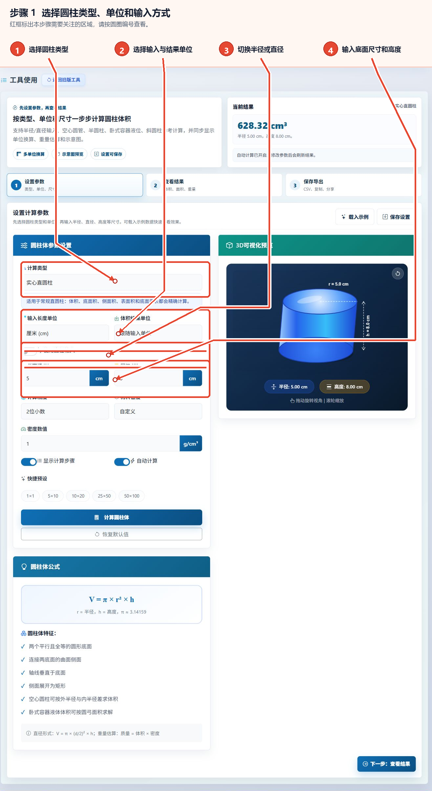Click the 半径: 5.00 cm badge
432x791 pixels.
[289, 387]
